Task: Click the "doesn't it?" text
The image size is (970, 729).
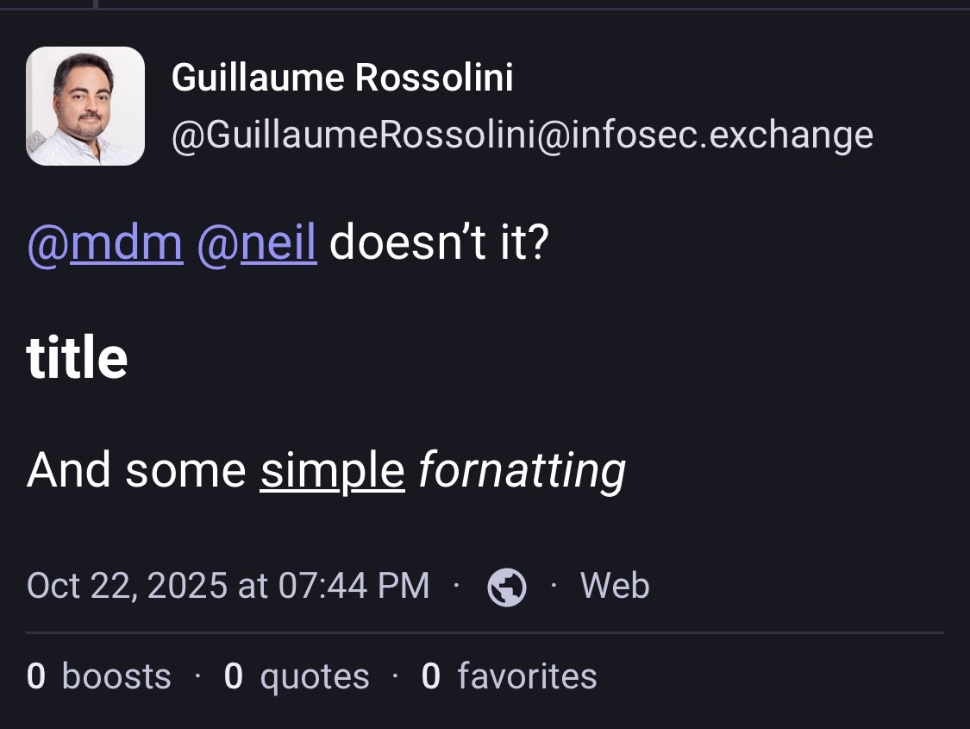Action: click(x=438, y=244)
